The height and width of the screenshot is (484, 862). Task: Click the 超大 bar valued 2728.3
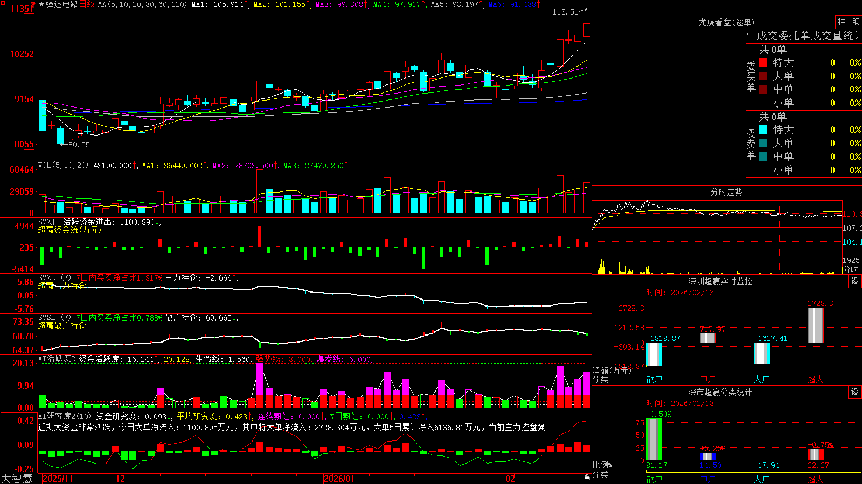[x=816, y=325]
